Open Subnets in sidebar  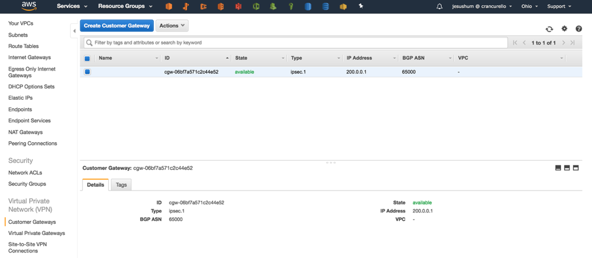pos(18,35)
